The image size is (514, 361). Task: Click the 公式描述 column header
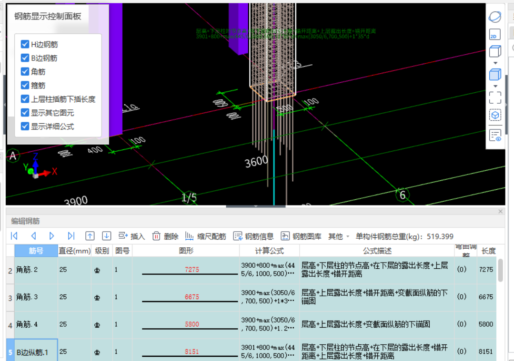pyautogui.click(x=377, y=251)
